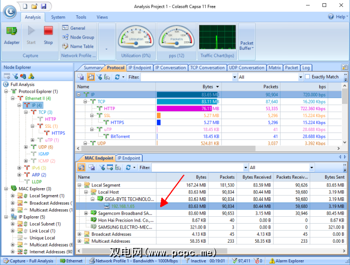Switch to the TCP Conversation tab
350x265 pixels.
pyautogui.click(x=208, y=68)
